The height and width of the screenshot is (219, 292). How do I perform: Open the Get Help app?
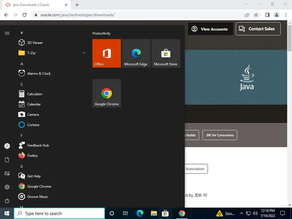coord(52,176)
